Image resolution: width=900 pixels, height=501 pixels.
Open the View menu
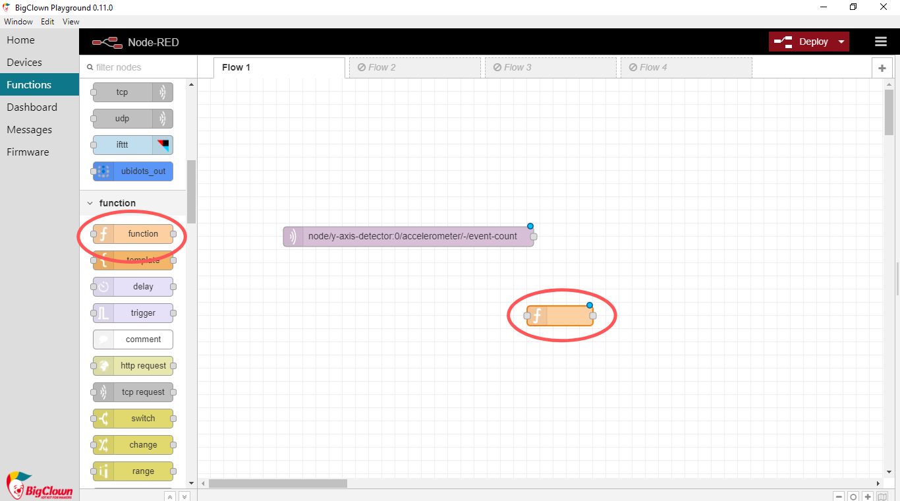point(71,22)
